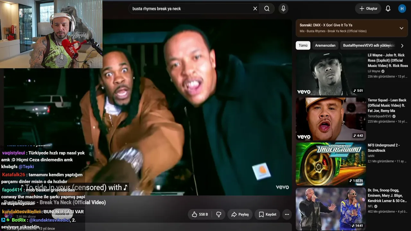Click the vaqistyleui username in chat
This screenshot has width=411, height=231.
[x=13, y=153]
